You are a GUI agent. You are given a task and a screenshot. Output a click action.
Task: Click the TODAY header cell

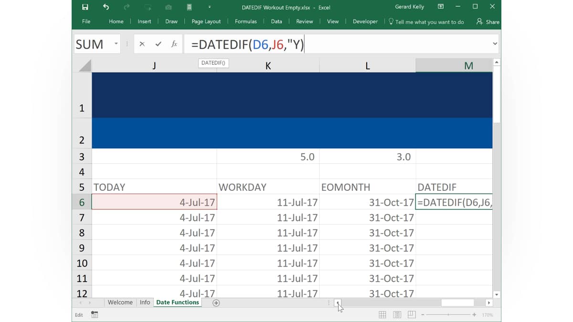point(154,187)
